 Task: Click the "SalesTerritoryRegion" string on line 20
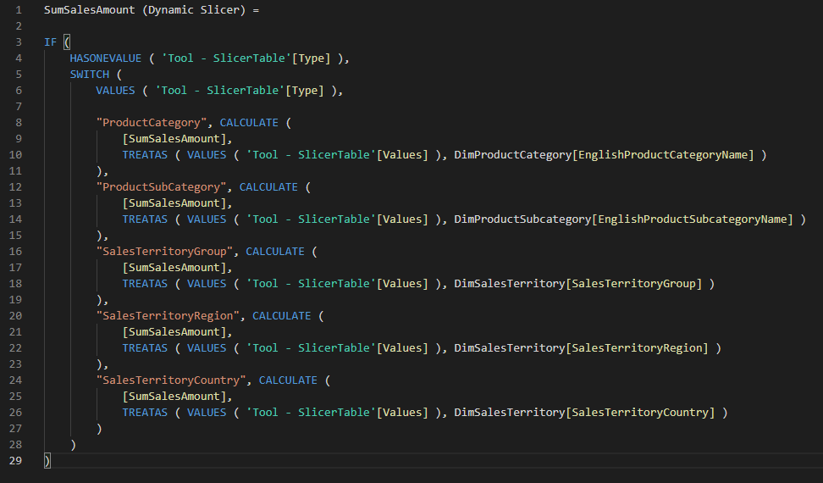click(x=168, y=316)
